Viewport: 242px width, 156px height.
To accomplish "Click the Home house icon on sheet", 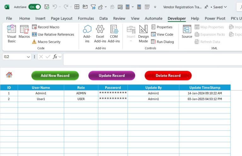I will tap(9, 75).
